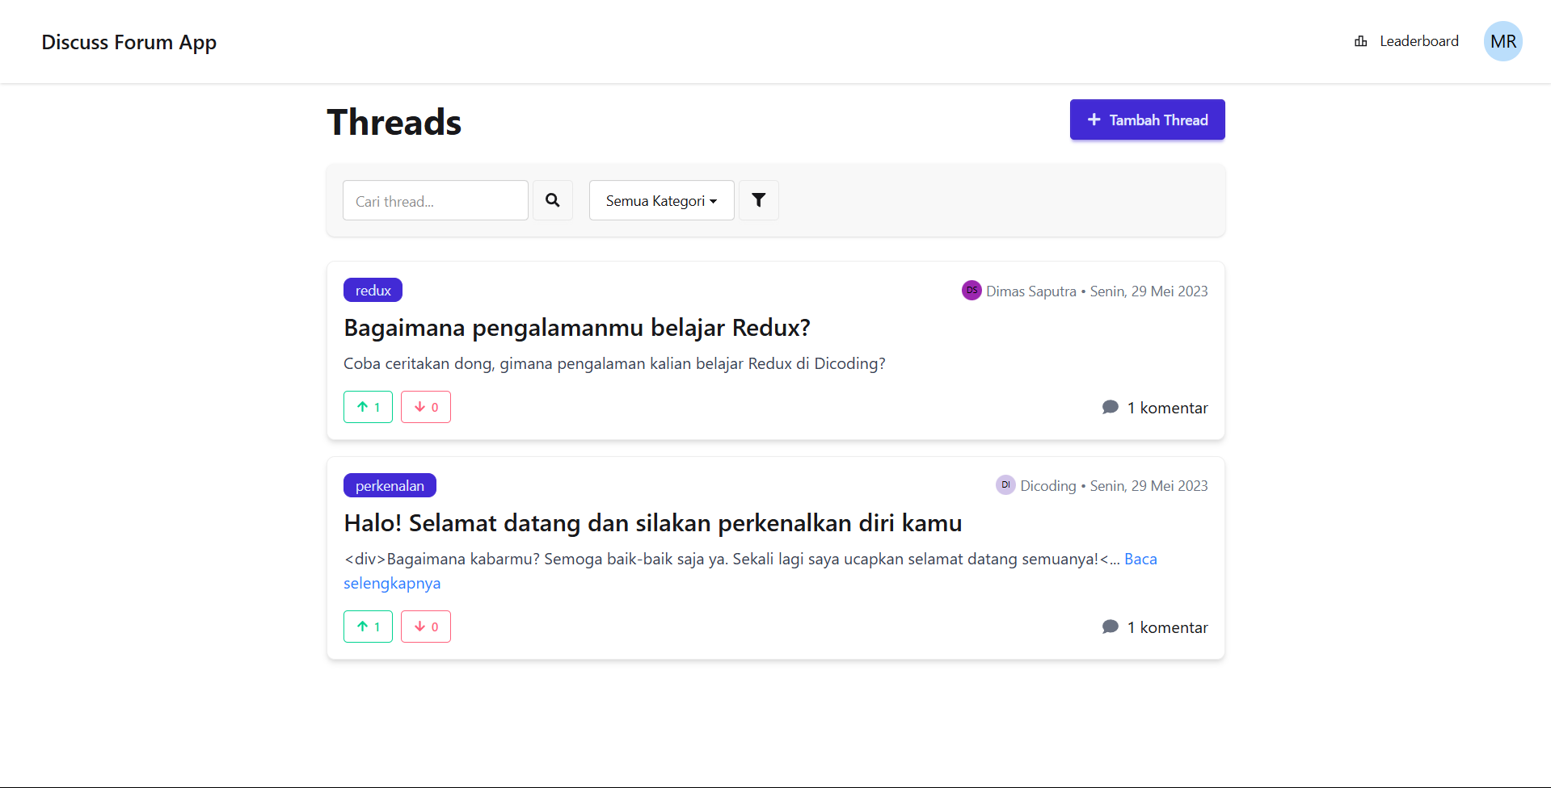Click the Leaderboard bar-chart icon
This screenshot has width=1551, height=788.
click(1360, 41)
